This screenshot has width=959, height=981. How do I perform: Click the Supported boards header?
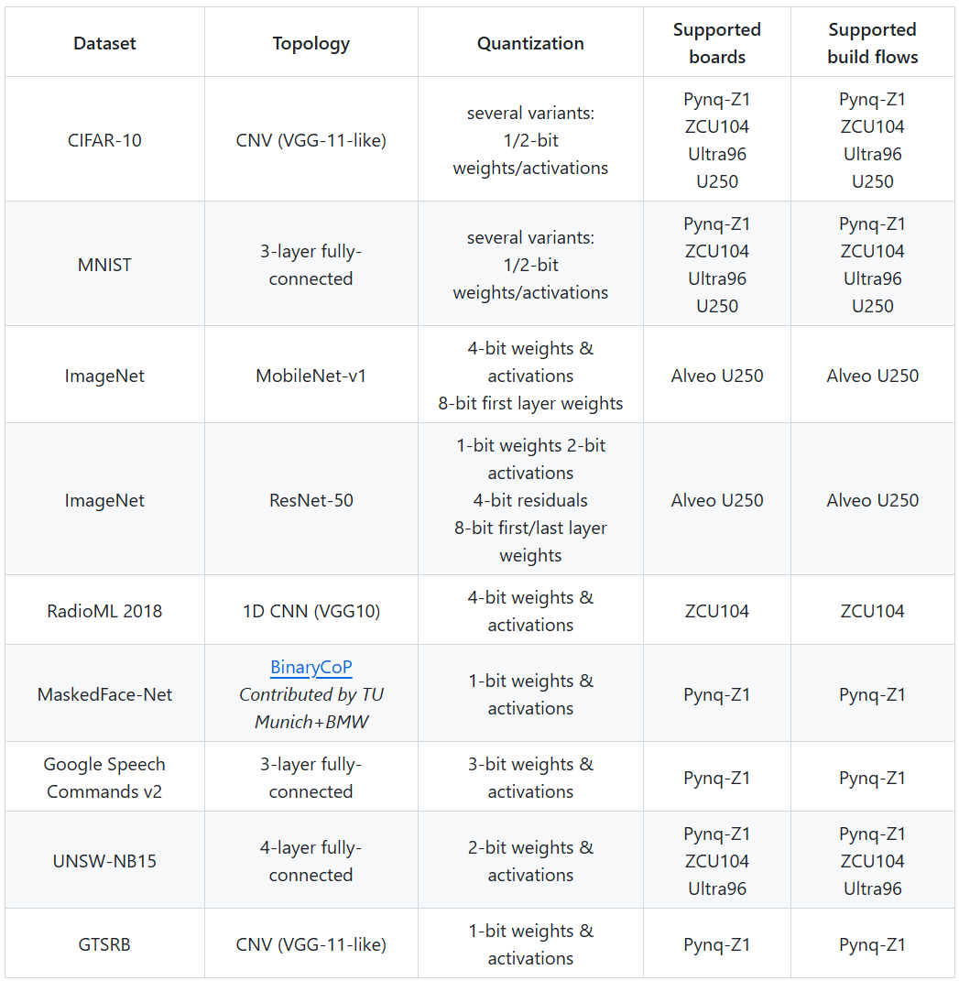[717, 43]
